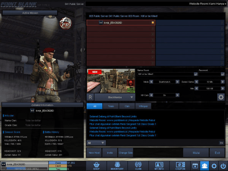
Task: Click the power exit icon
Action: tap(223, 166)
